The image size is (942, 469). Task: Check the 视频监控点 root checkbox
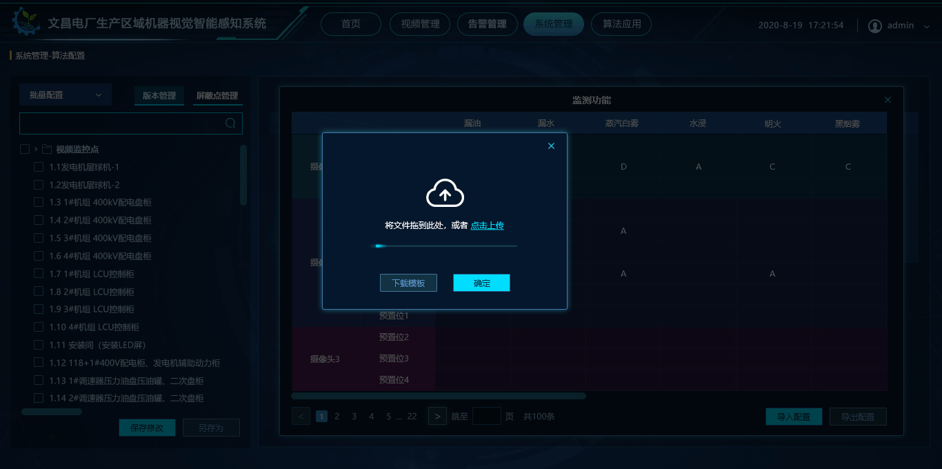[x=25, y=148]
